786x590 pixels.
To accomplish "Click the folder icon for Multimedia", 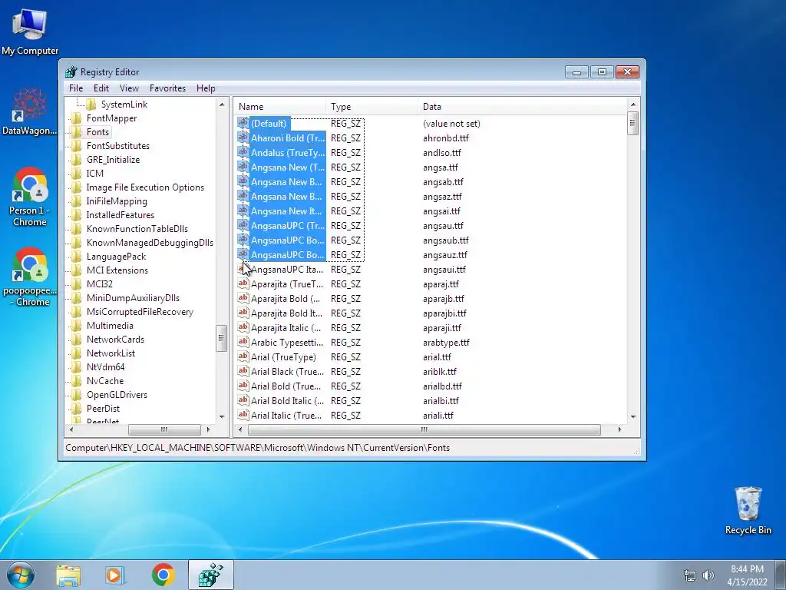I will tap(76, 326).
